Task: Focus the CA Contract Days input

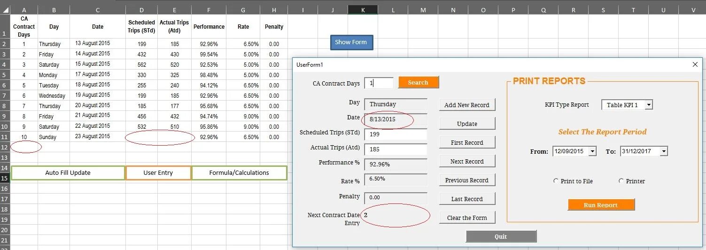Action: pyautogui.click(x=379, y=83)
